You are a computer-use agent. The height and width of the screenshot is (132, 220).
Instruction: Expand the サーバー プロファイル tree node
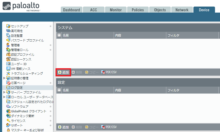(x=4, y=92)
